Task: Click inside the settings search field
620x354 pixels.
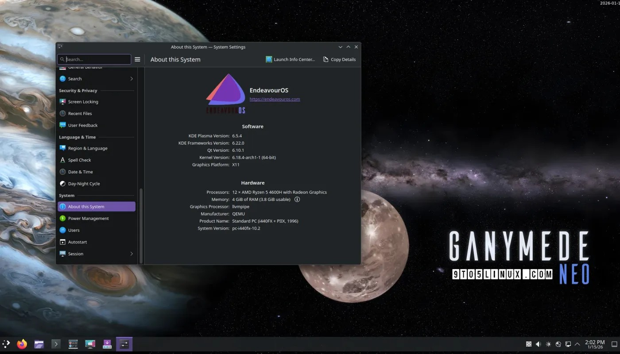Action: pos(94,59)
